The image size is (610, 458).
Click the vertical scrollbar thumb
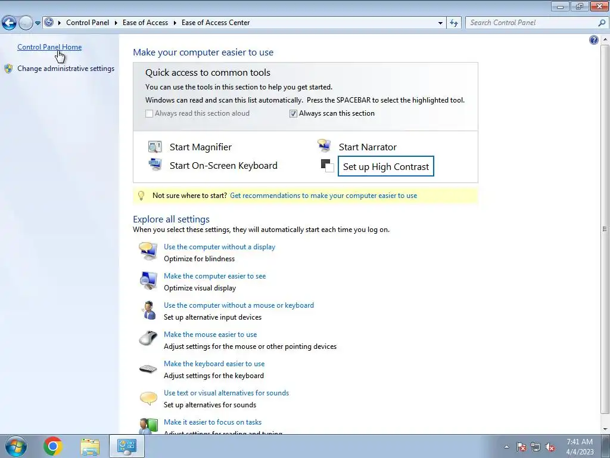click(605, 228)
